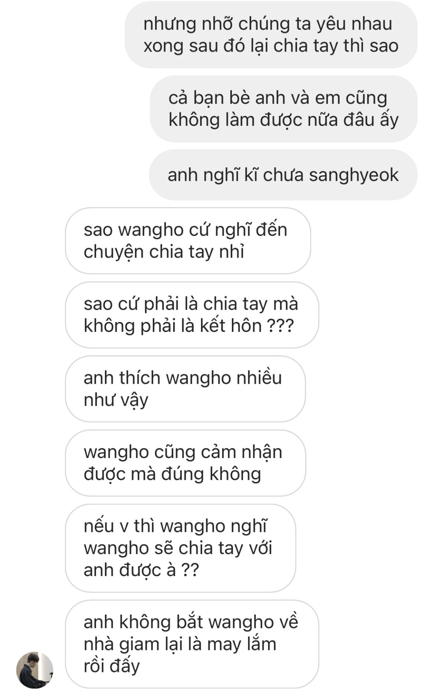434x696 pixels.
Task: Select the last message about 'nhà giam lại'
Action: pyautogui.click(x=192, y=644)
